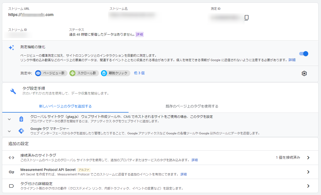Click the eye icon on ページビュー数 chip
The width and height of the screenshot is (321, 195).
pos(38,73)
